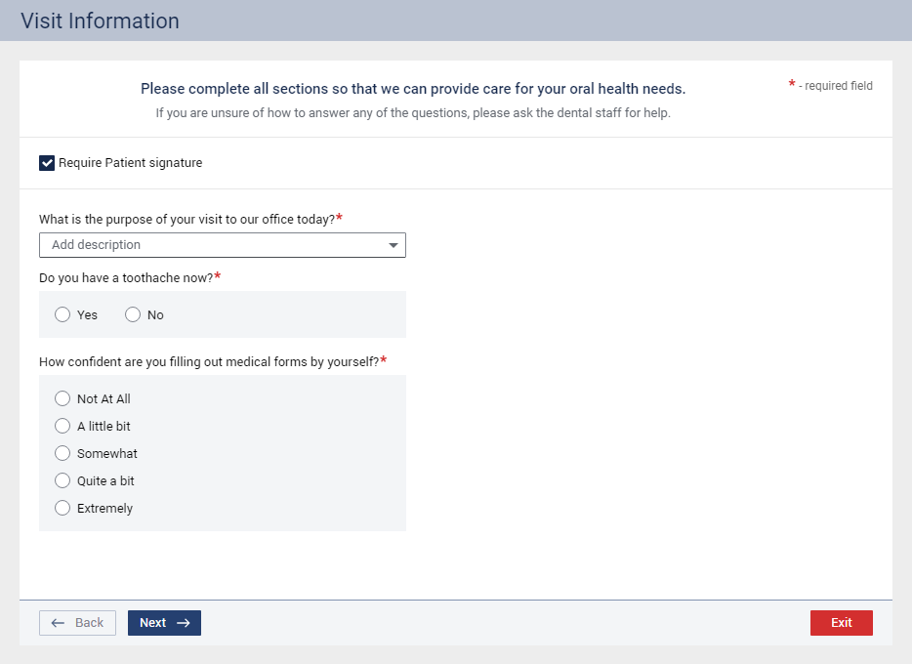Click the right arrow icon in Next button

click(183, 623)
